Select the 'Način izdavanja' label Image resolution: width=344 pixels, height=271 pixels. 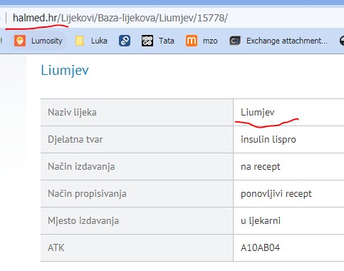[x=81, y=166]
